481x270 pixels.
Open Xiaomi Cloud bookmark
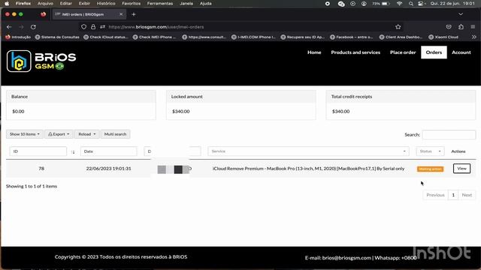(443, 37)
